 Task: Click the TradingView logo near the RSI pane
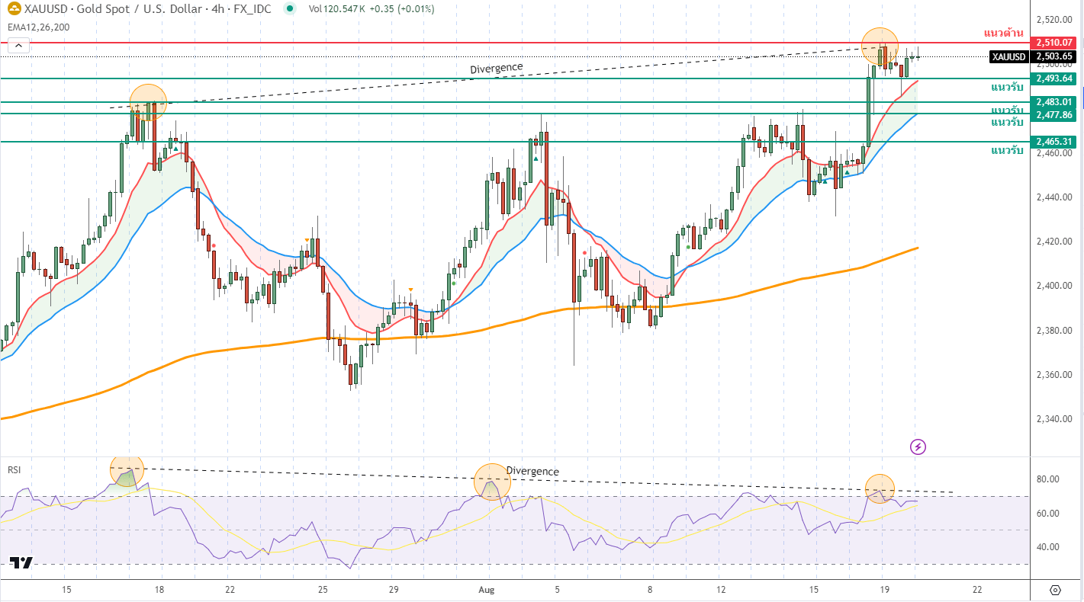(21, 563)
